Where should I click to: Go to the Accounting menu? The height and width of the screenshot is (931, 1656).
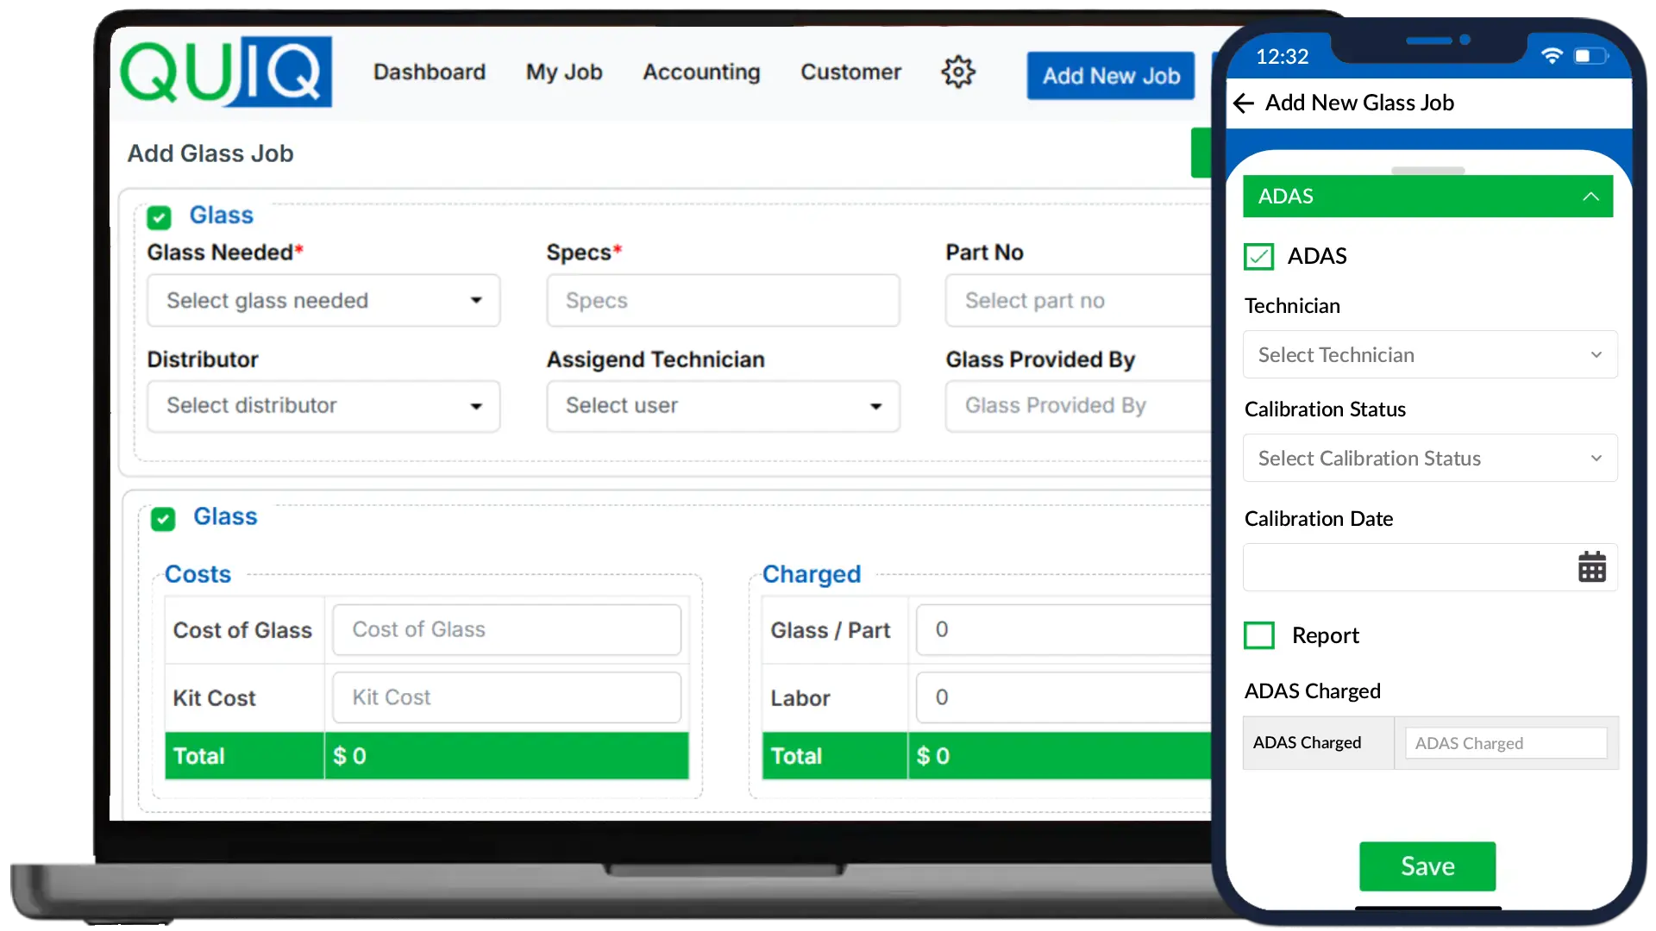pyautogui.click(x=701, y=72)
